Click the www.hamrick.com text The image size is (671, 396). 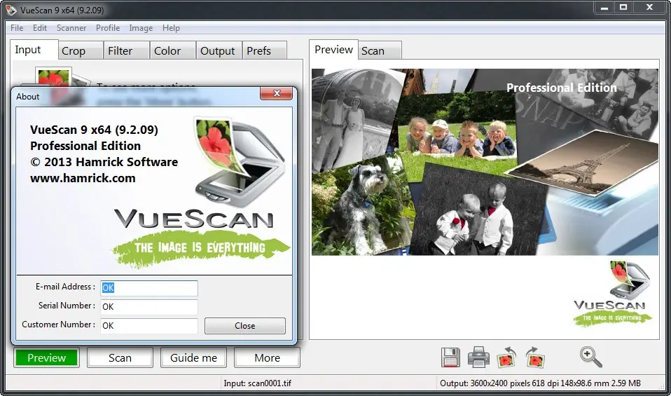[x=83, y=178]
